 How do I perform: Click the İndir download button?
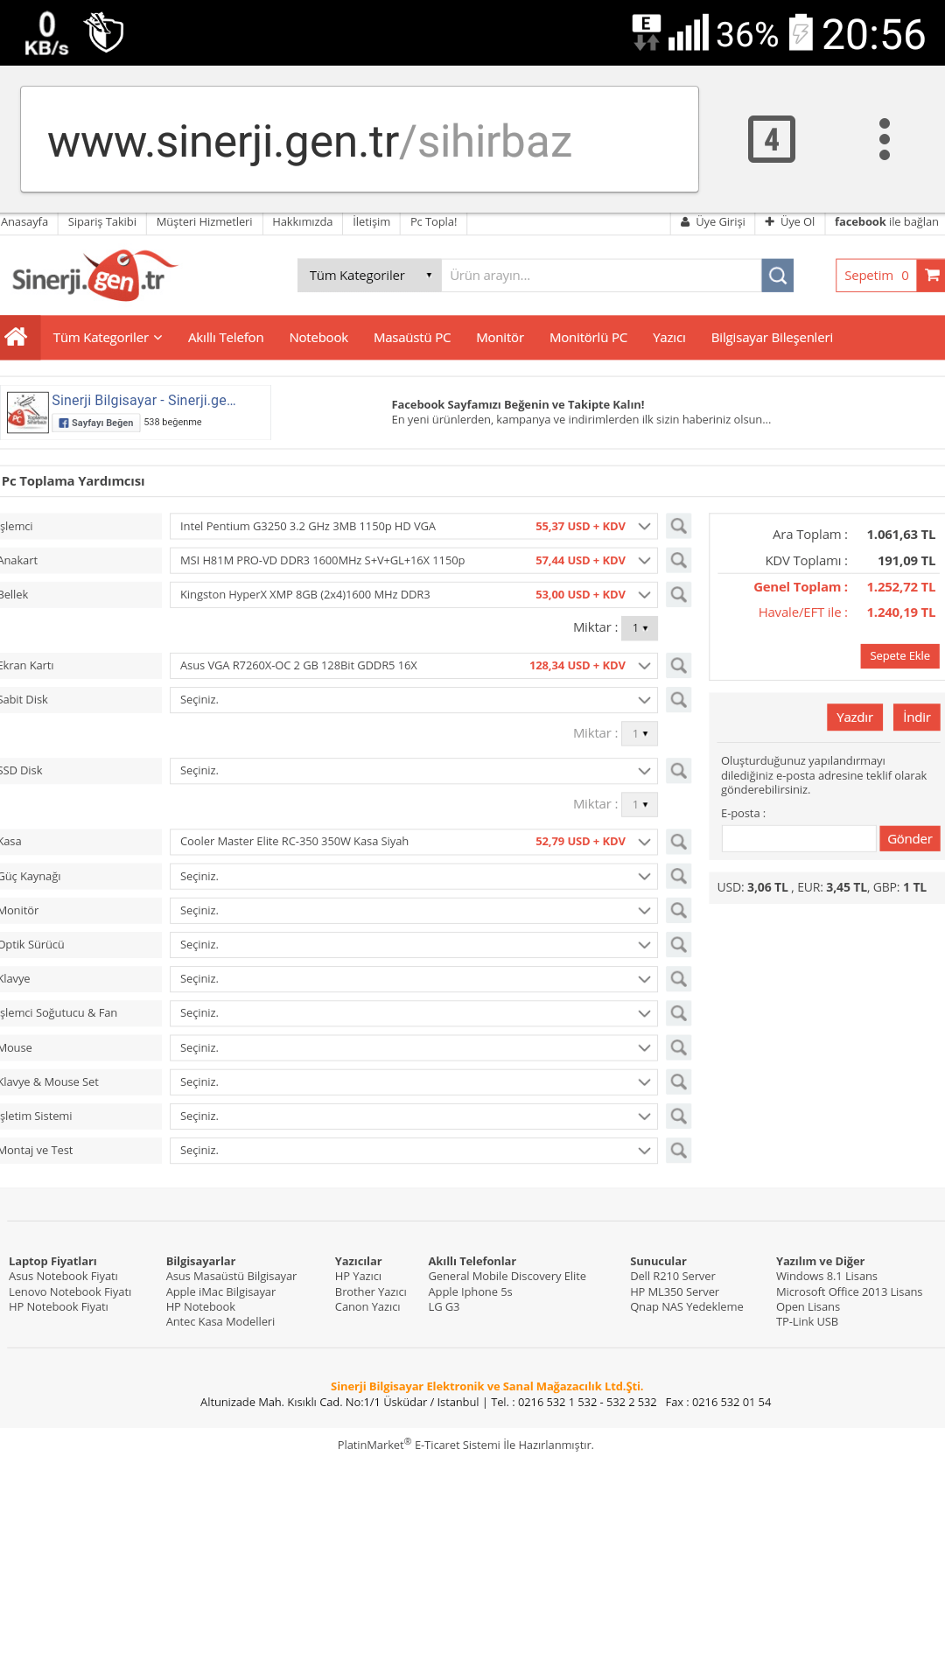917,717
